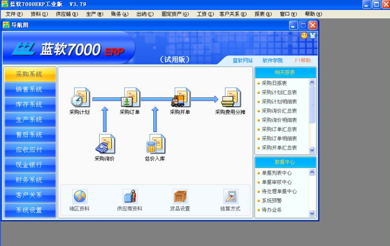Open 采购计划汇总表 report
The height and width of the screenshot is (246, 390).
coord(279,92)
